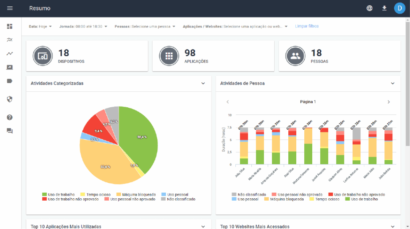Click the dashboard icon in sidebar
This screenshot has width=410, height=229.
10,26
